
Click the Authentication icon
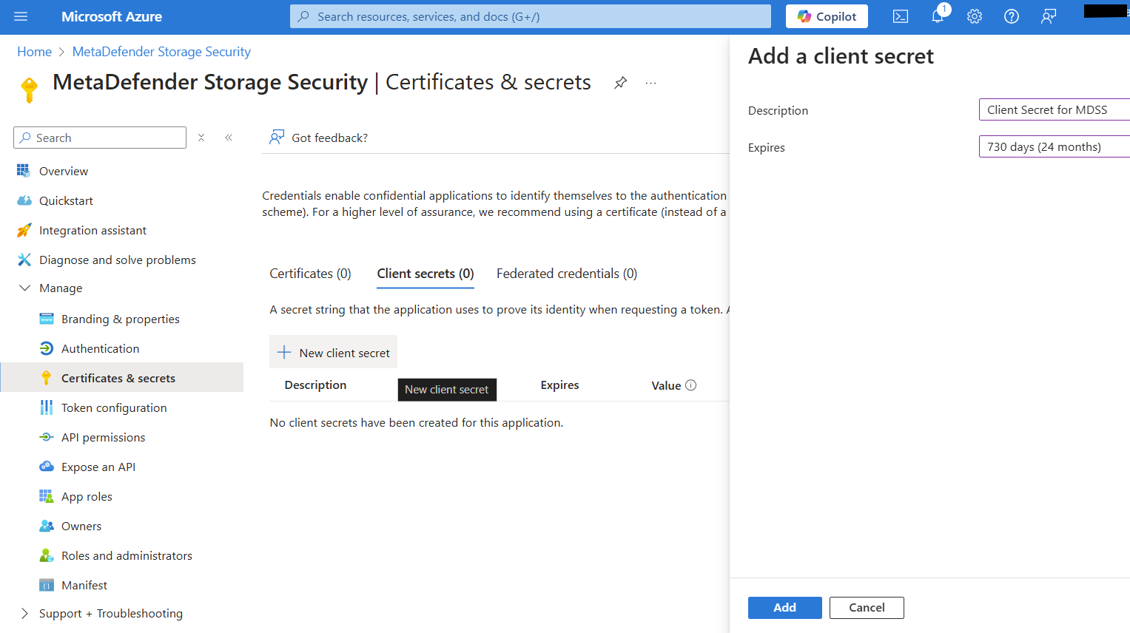(46, 348)
